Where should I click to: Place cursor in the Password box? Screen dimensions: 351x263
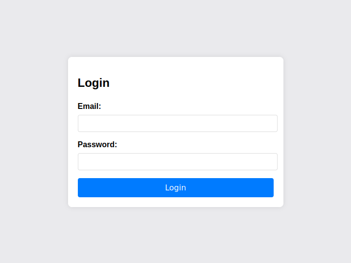point(177,161)
